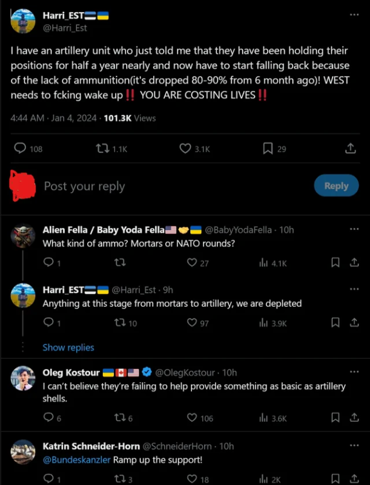The width and height of the screenshot is (370, 485).
Task: Click the blue Reply button
Action: click(336, 186)
